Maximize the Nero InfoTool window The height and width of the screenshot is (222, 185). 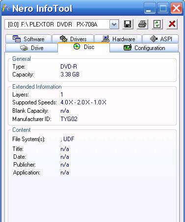pos(163,8)
